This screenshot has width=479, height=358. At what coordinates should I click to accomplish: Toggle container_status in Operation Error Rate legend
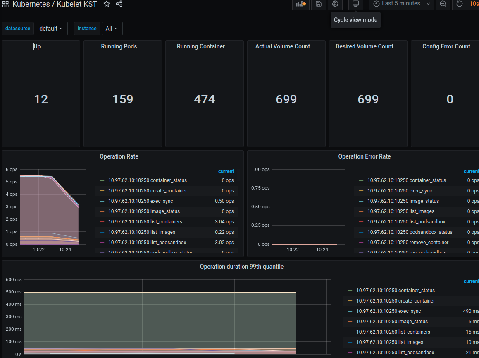(x=407, y=180)
